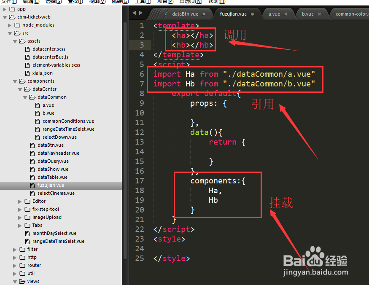Viewport: 369px width, 285px height.
Task: Collapse the views folder arrow
Action: click(15, 282)
